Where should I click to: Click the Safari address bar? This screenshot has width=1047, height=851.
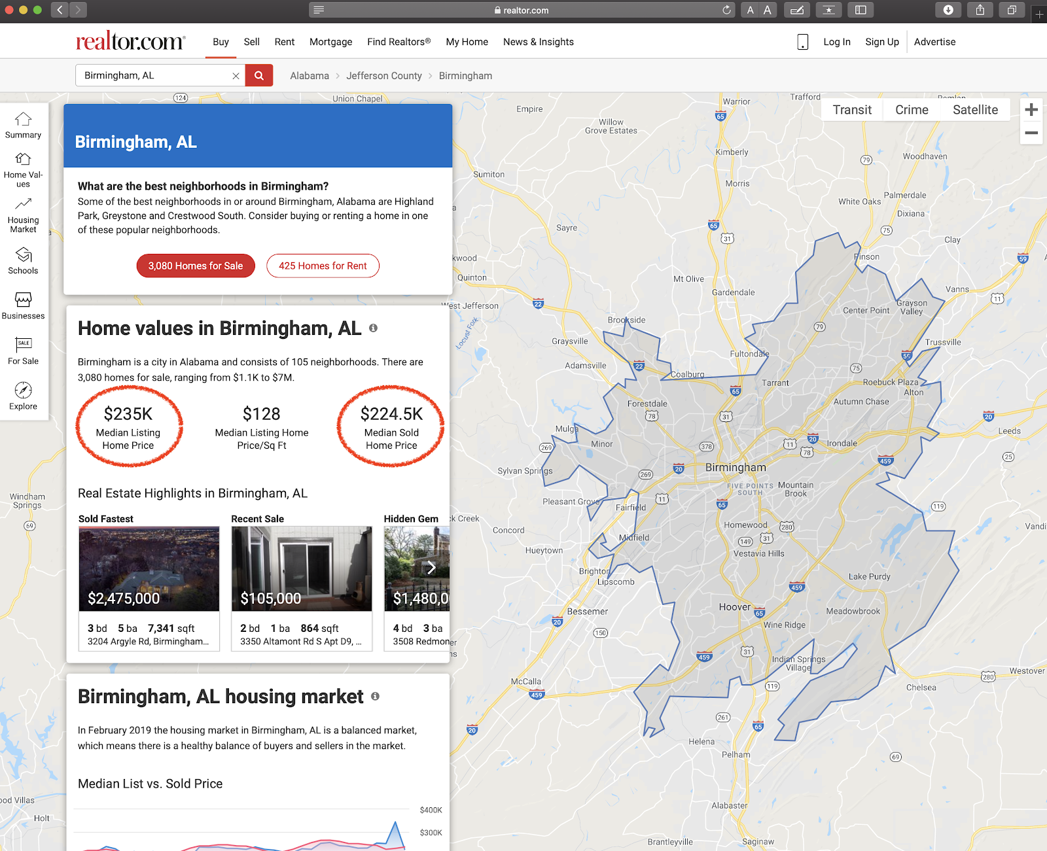522,10
